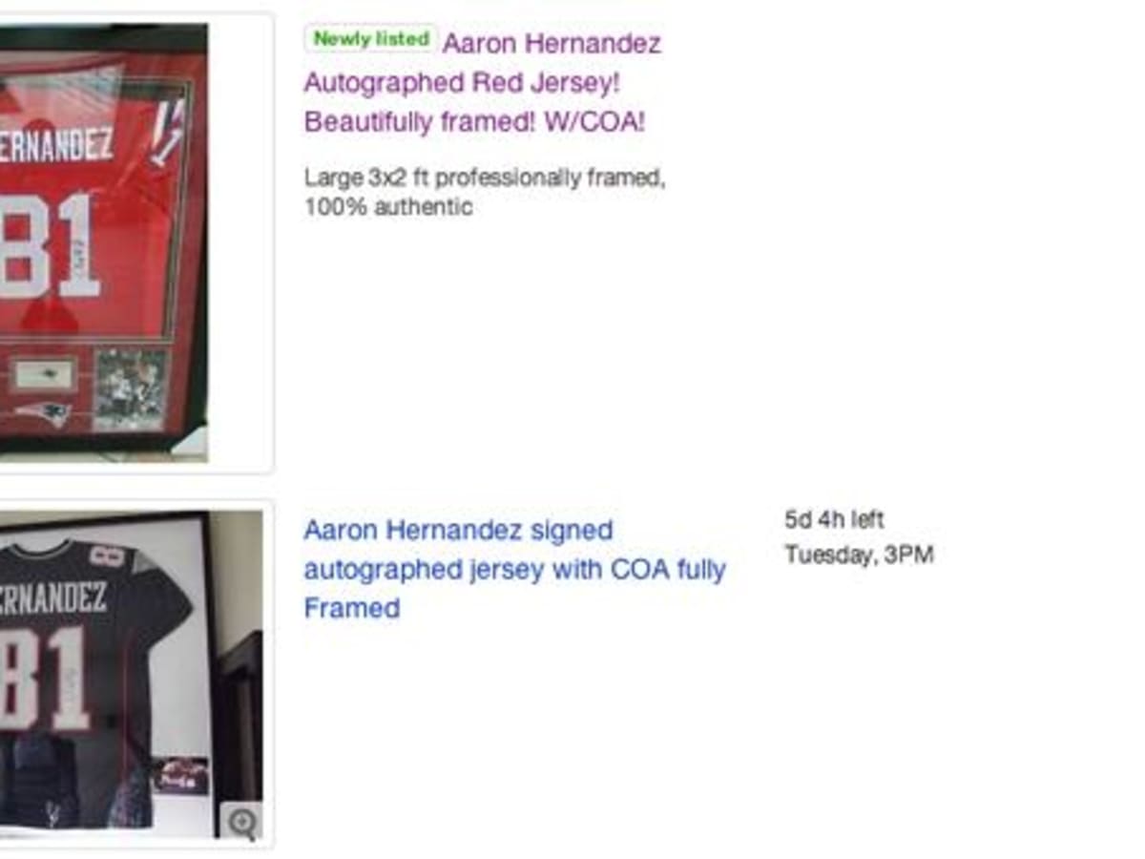The image size is (1145, 859).
Task: Click the magnifier zoom icon on black jersey photo
Action: 243,821
